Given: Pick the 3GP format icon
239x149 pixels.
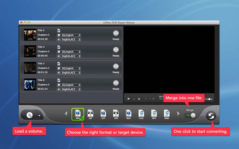Looking at the screenshot, I should [103, 114].
